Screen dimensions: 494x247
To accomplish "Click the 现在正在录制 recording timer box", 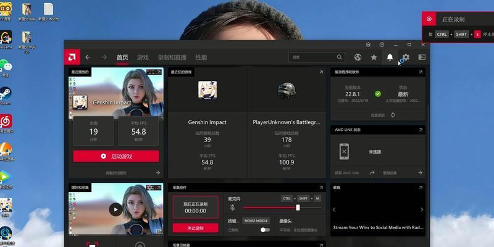I will [x=195, y=207].
